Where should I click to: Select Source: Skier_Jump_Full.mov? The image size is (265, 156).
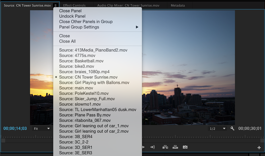click(98, 99)
